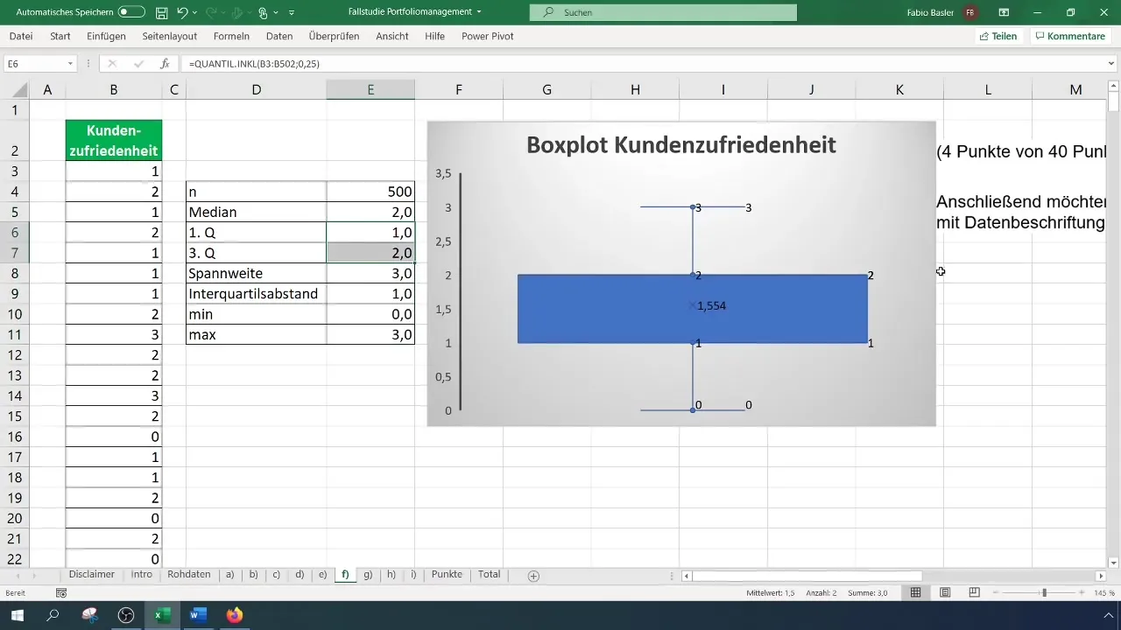Viewport: 1121px width, 630px height.
Task: Click the horizontal scrollbar thumb
Action: pos(807,576)
